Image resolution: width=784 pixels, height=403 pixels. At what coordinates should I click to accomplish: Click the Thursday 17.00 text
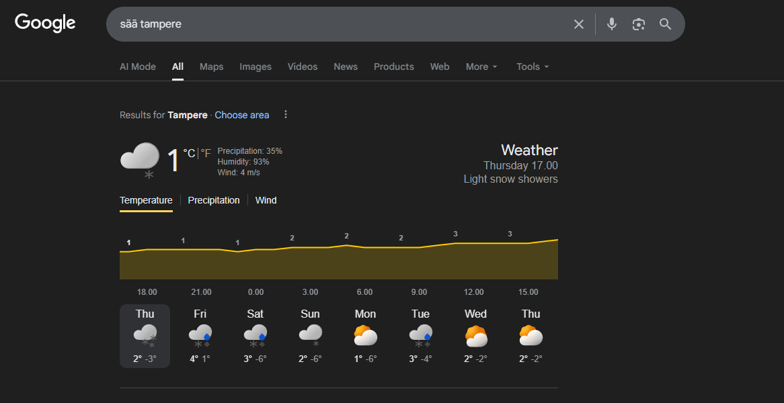[x=520, y=165]
